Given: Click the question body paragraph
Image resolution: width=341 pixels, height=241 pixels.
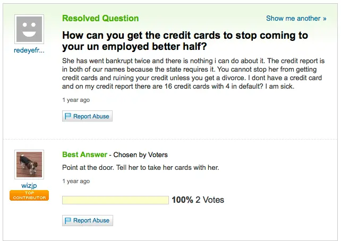Looking at the screenshot, I should 193,73.
